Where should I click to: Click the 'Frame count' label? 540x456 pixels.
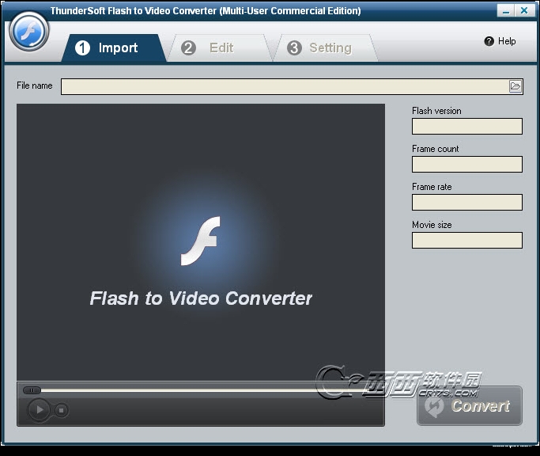pyautogui.click(x=436, y=149)
